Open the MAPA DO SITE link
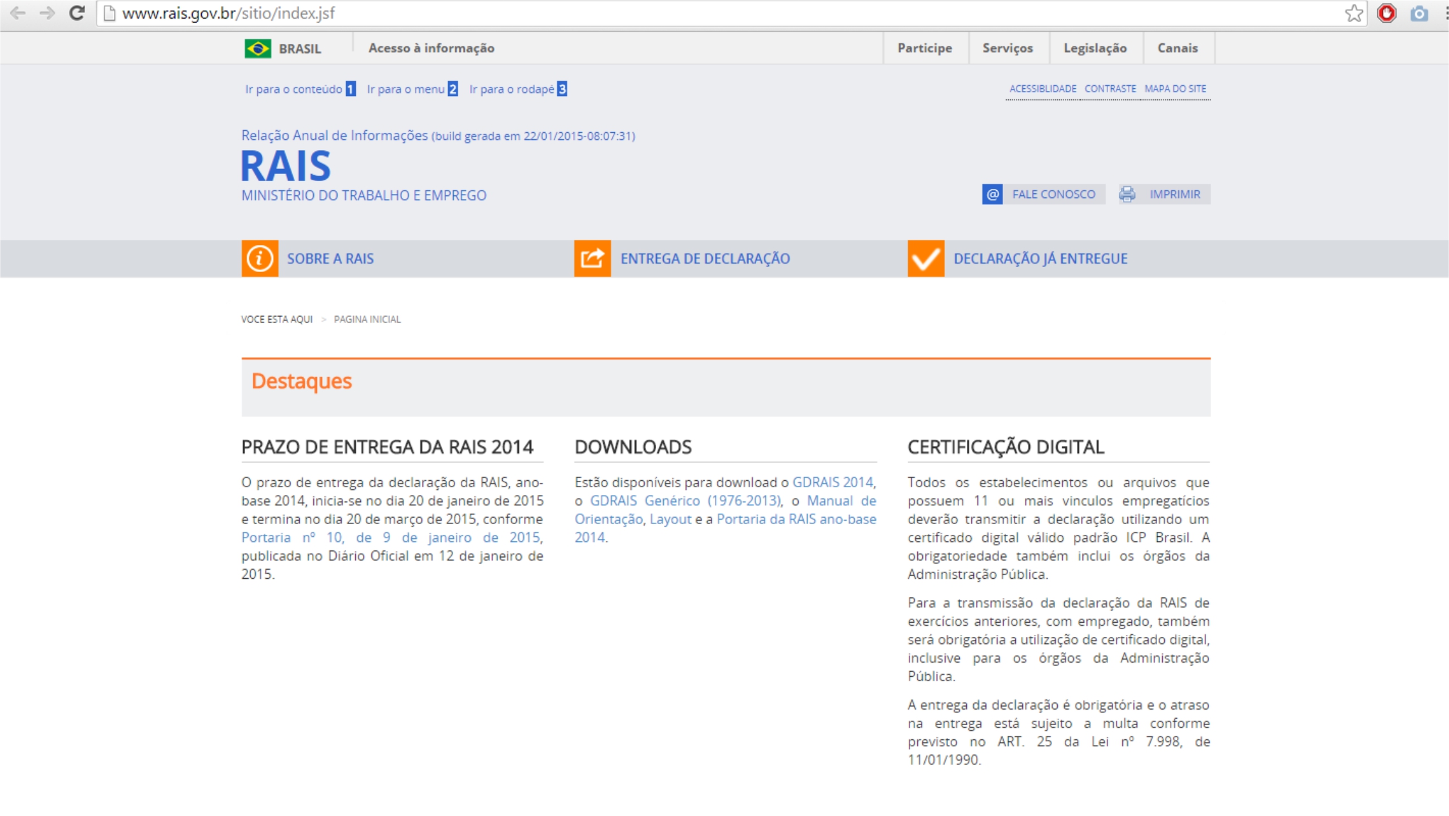 coord(1175,89)
